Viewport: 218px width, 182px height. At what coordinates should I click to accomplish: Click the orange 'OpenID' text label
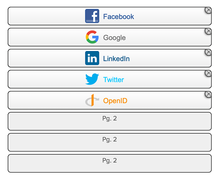coord(115,101)
